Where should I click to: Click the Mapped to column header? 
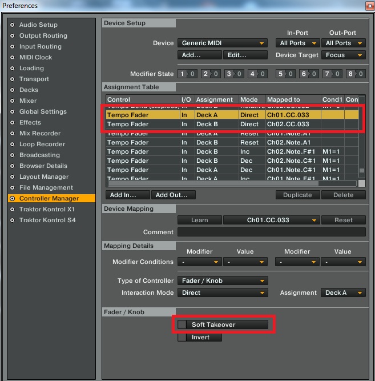[x=293, y=99]
